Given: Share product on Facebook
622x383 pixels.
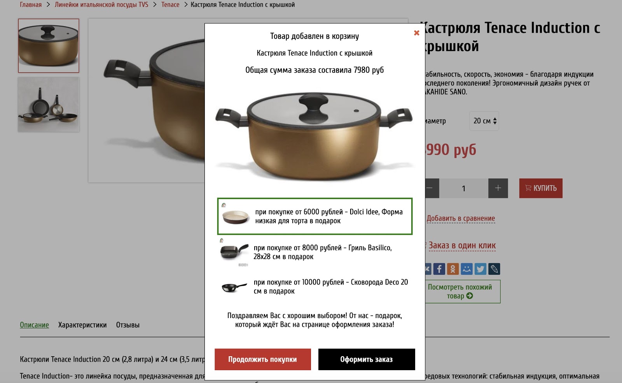Looking at the screenshot, I should (x=439, y=269).
